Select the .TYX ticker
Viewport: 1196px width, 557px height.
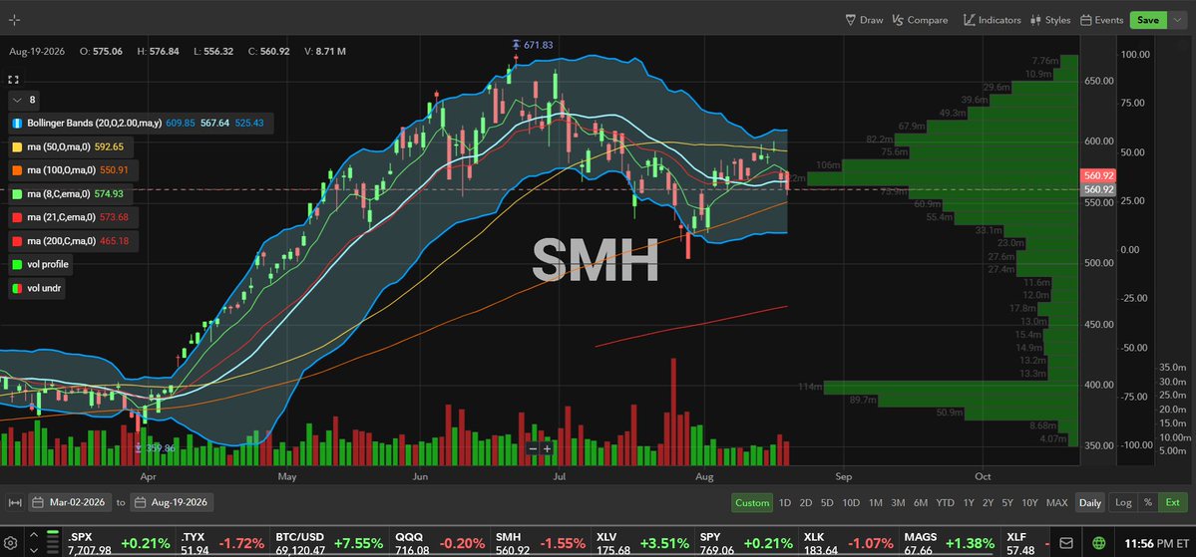click(222, 543)
